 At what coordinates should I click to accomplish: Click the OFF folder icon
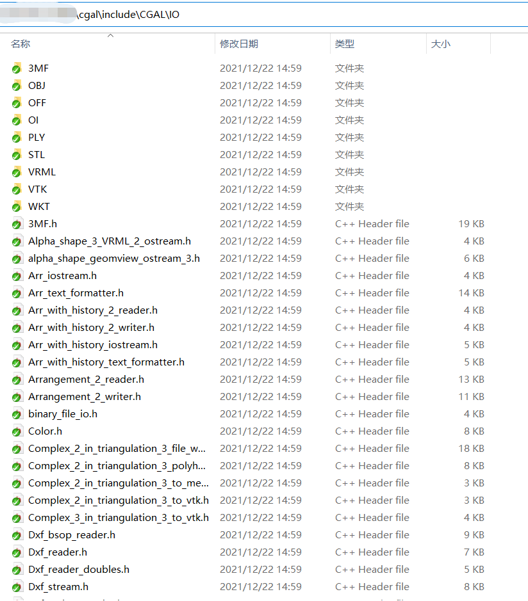point(16,102)
